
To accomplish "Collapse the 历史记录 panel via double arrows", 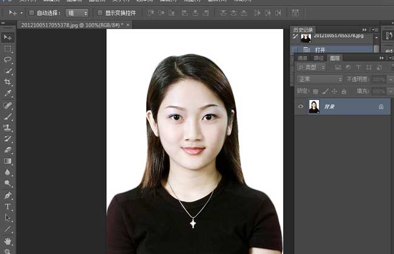I will coord(364,30).
